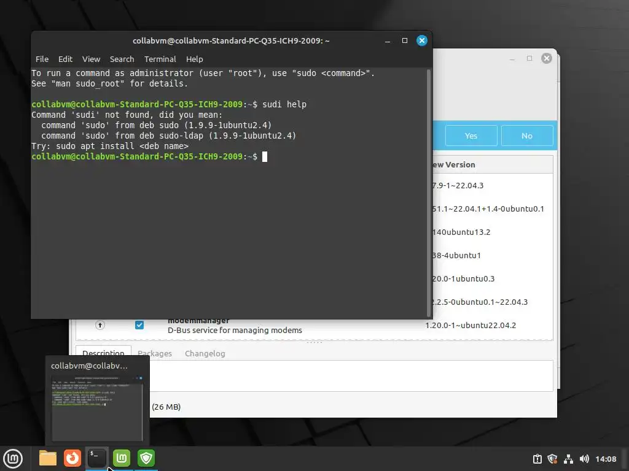Image resolution: width=629 pixels, height=471 pixels.
Task: Open the terminal Edit menu
Action: 65,59
